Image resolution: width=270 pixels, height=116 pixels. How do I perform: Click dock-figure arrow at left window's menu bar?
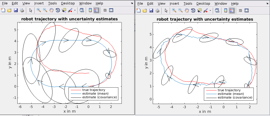coord(132,3)
